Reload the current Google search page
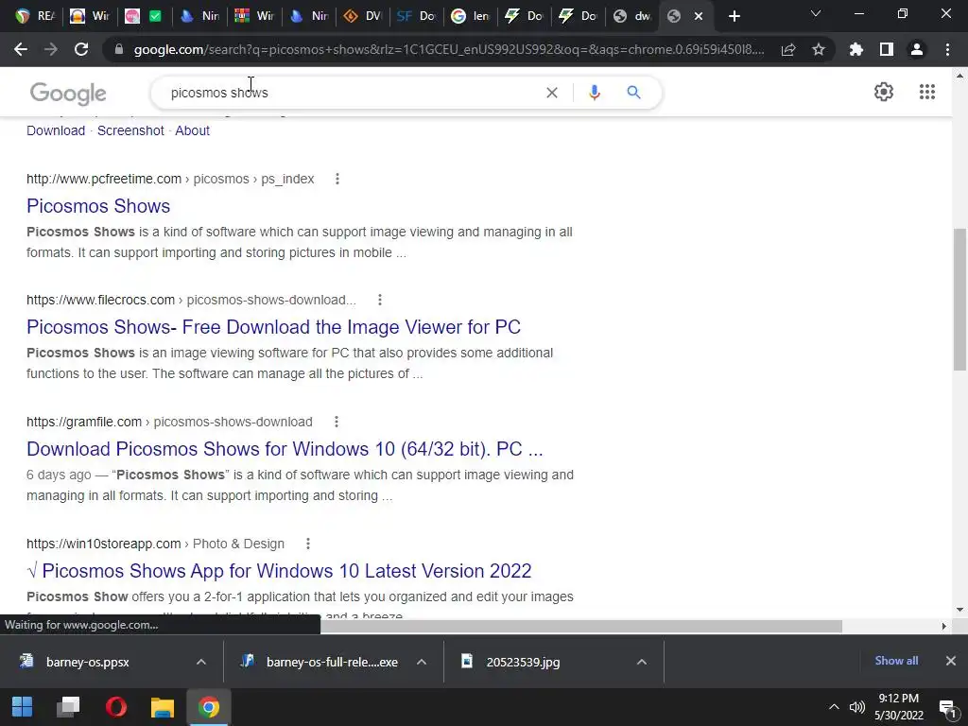This screenshot has height=726, width=968. [81, 49]
